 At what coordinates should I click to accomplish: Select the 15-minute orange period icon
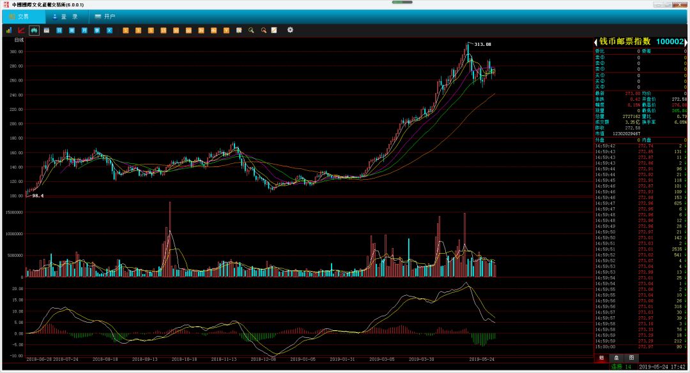click(x=164, y=31)
